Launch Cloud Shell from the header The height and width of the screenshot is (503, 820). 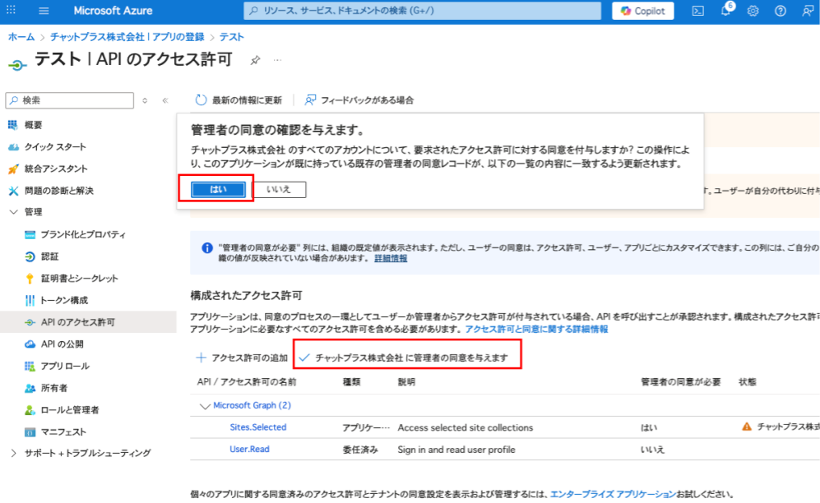pos(698,11)
